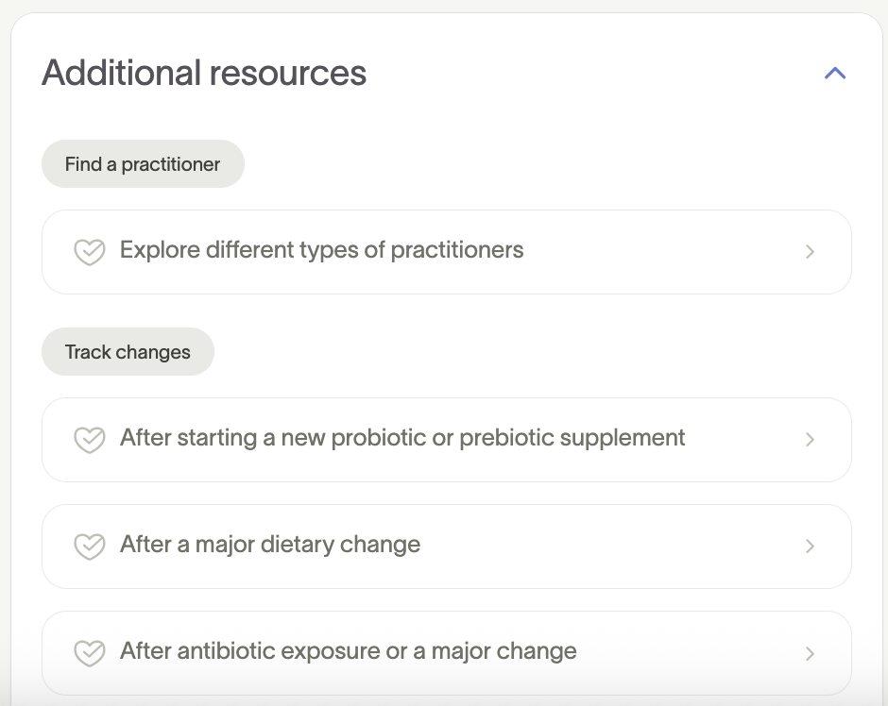Click the heart icon beside the probiotic supplement resource

90,439
